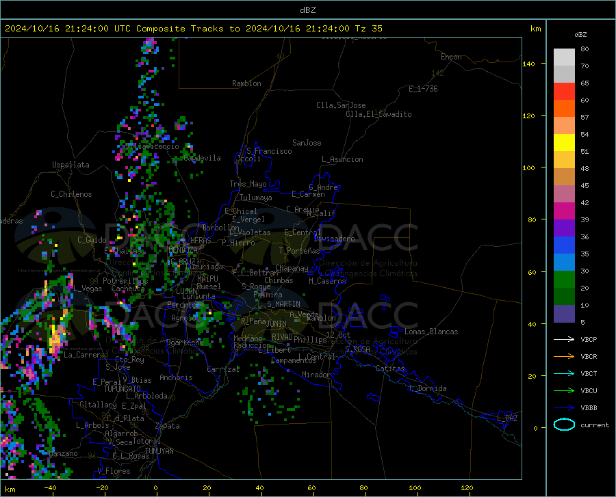Click the 'JUNIN' map label
This screenshot has height=497, width=616.
tap(277, 323)
